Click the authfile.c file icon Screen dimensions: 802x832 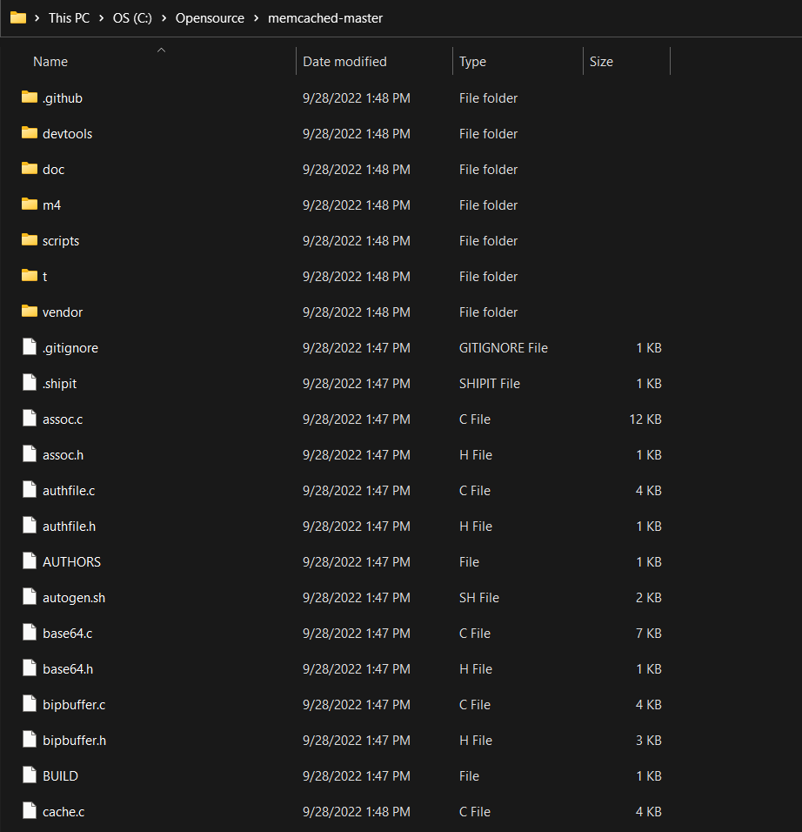30,489
